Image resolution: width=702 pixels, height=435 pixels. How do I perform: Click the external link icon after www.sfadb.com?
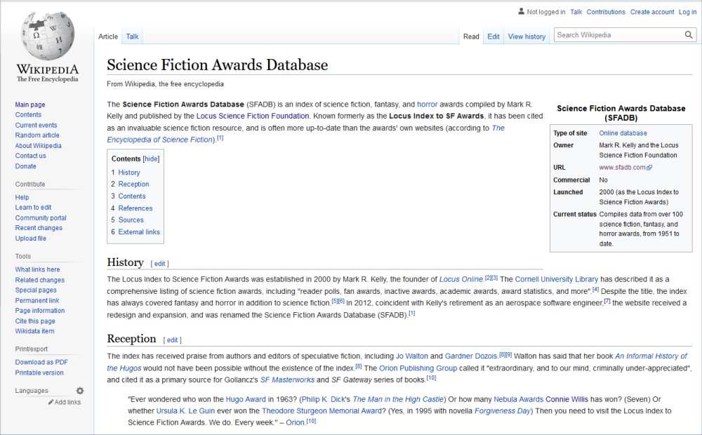[649, 168]
